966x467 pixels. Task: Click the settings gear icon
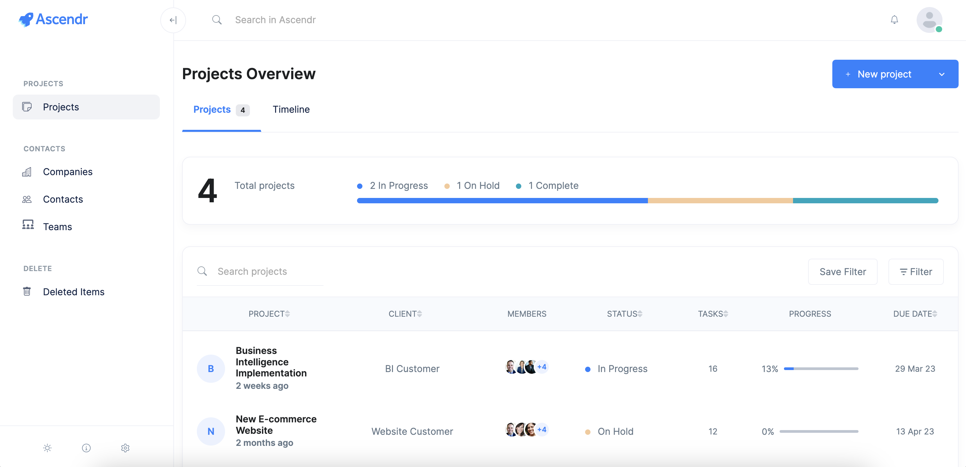tap(125, 448)
